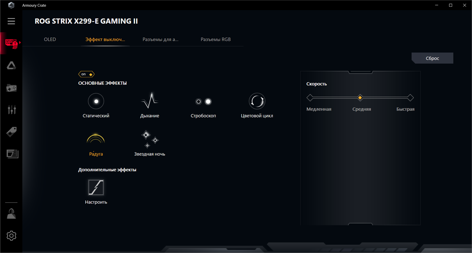Set speed slider to Быстрая point
The image size is (472, 253).
coord(410,98)
